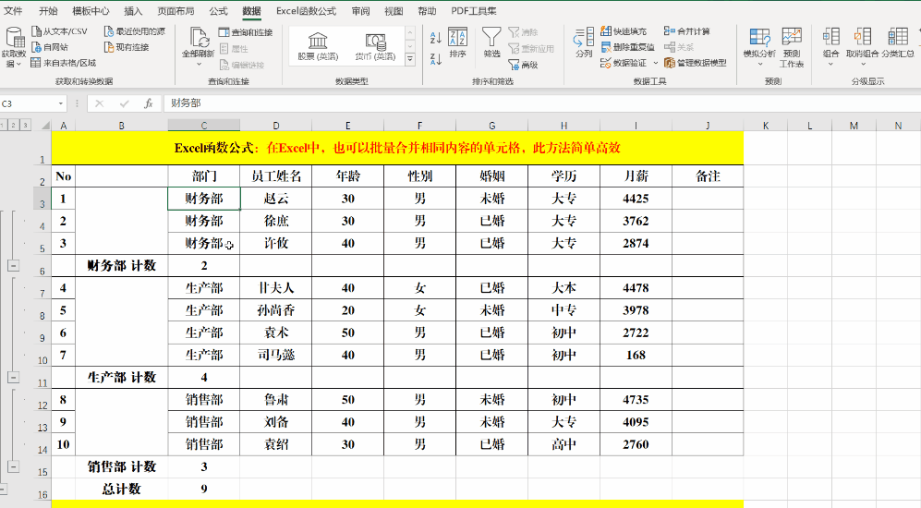Sort ascending with the A-to-Z icon

click(x=435, y=38)
